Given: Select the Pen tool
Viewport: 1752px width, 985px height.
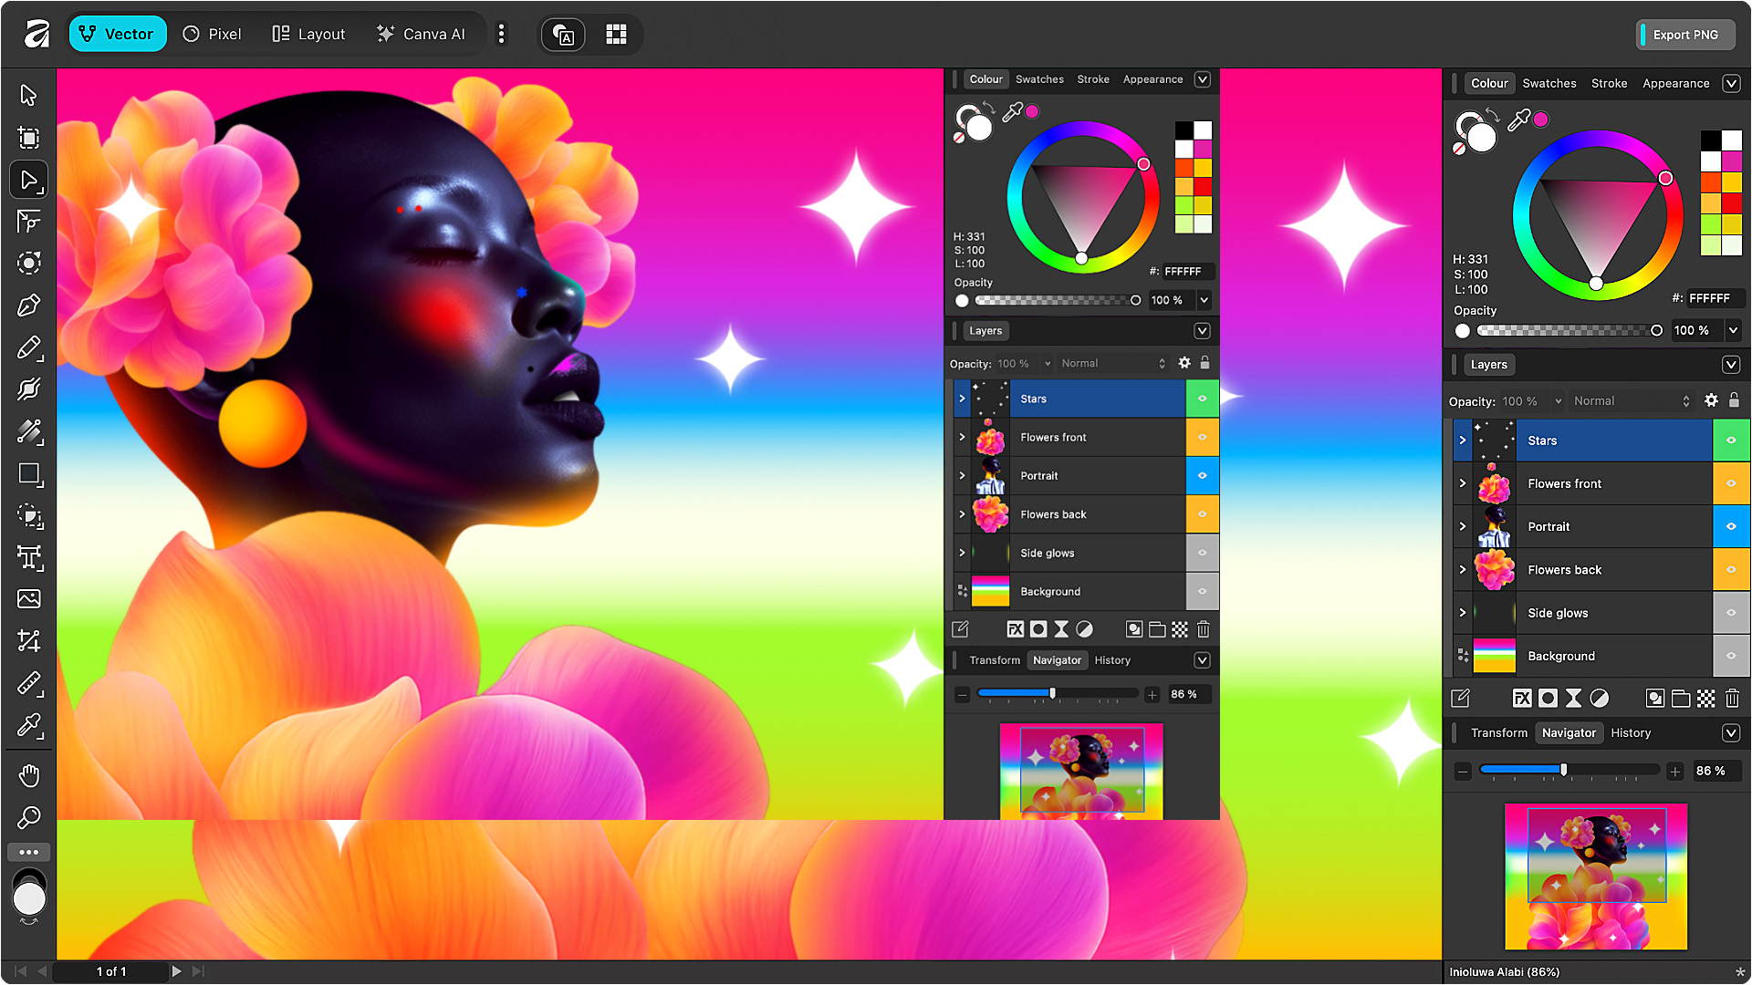Looking at the screenshot, I should [28, 306].
